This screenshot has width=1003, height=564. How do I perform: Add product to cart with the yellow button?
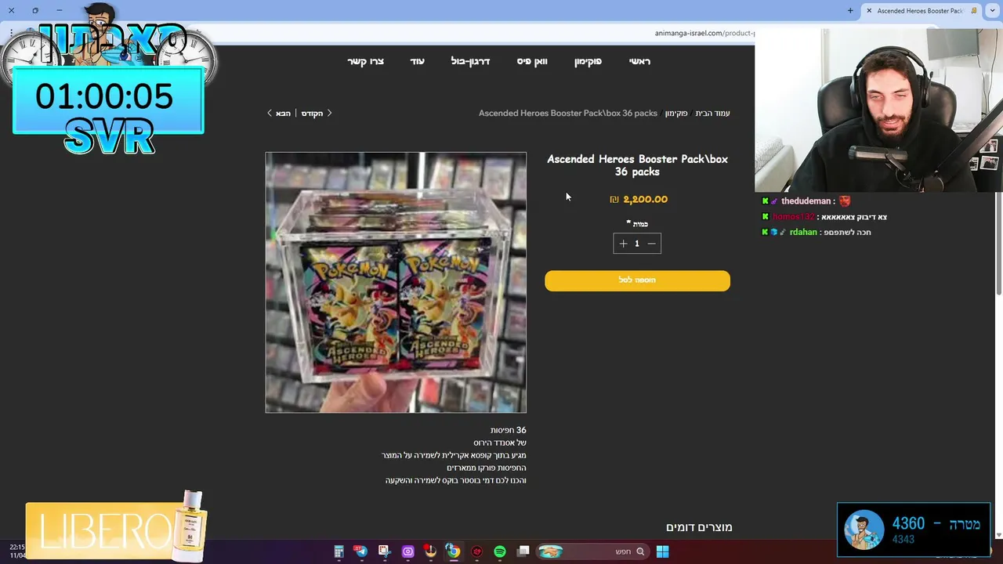[637, 280]
